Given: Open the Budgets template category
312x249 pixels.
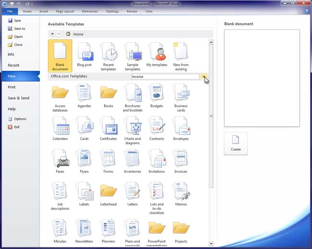Looking at the screenshot, I should coord(156,96).
